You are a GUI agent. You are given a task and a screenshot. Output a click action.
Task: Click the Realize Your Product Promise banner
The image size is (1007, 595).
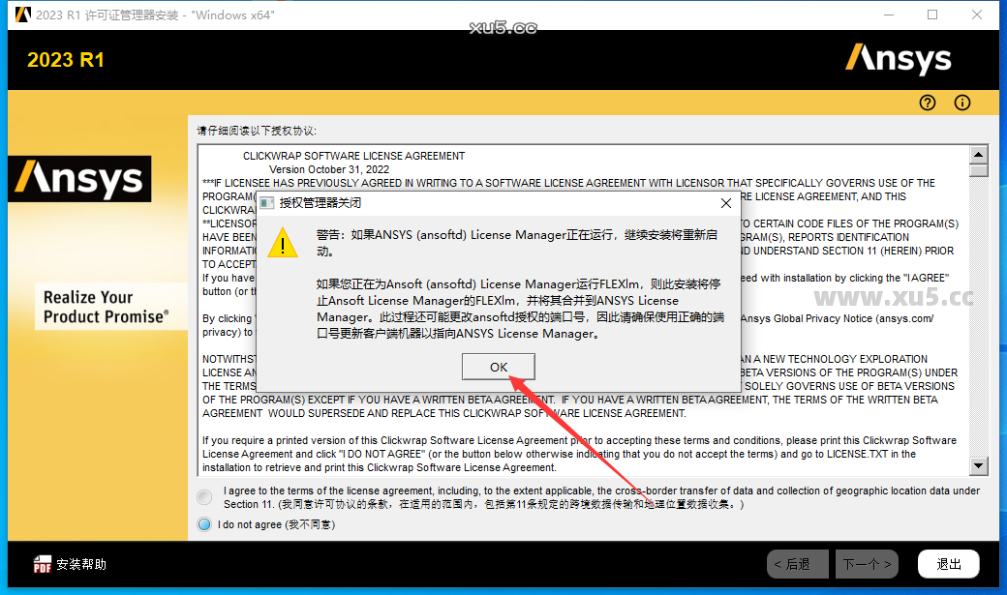tap(104, 307)
